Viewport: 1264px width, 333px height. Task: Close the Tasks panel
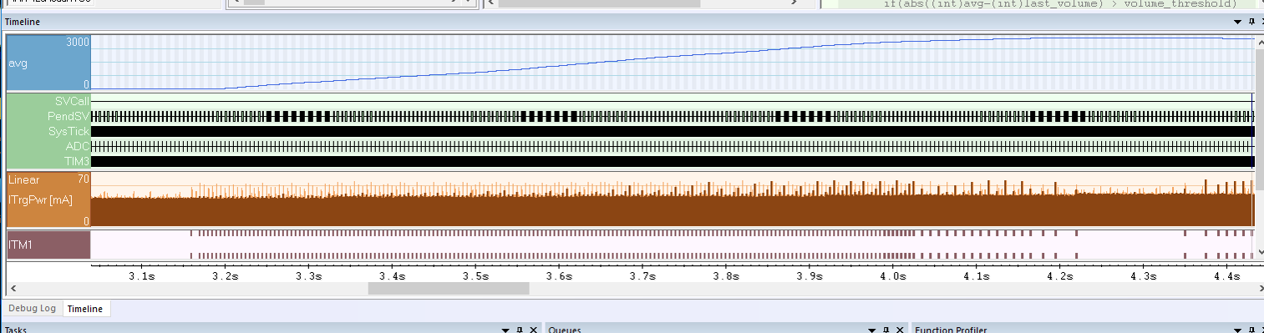[x=533, y=330]
